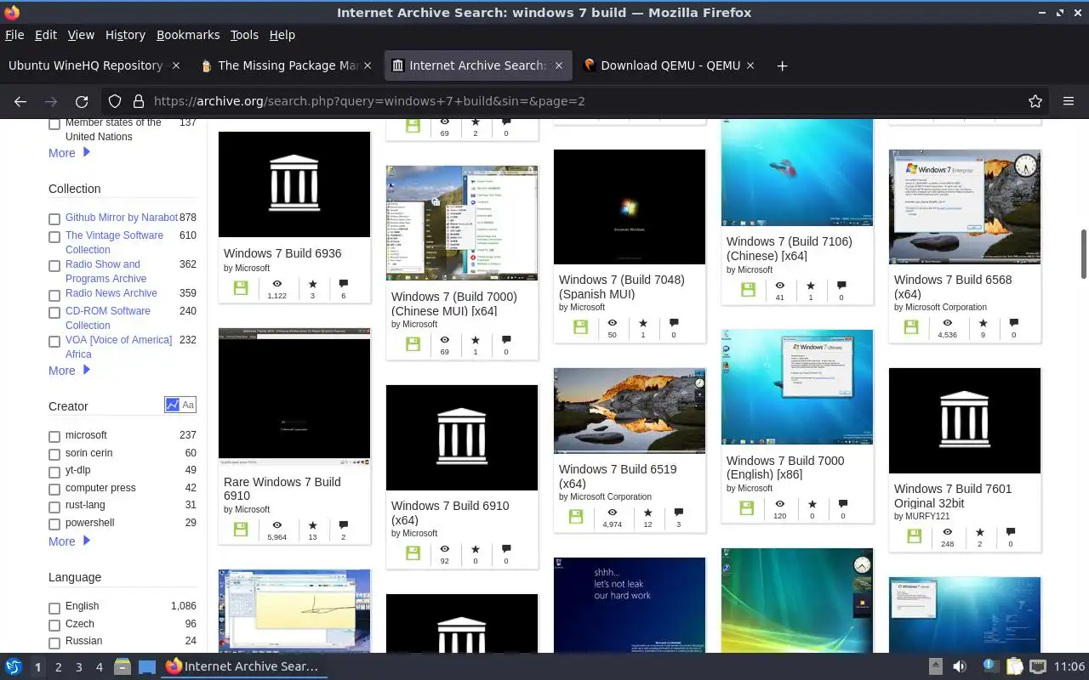Switch to the Download QEMU tab
This screenshot has width=1089, height=680.
[670, 65]
